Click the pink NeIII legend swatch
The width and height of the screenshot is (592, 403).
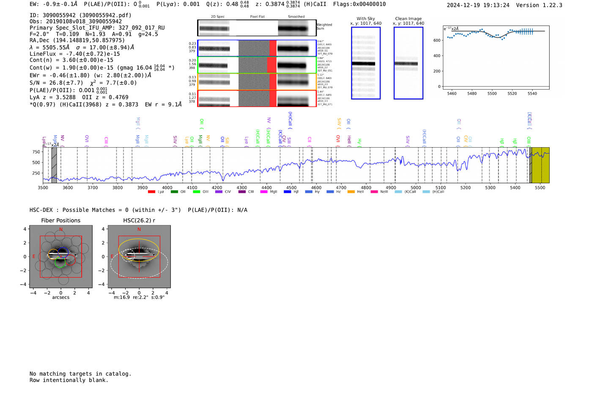click(374, 192)
